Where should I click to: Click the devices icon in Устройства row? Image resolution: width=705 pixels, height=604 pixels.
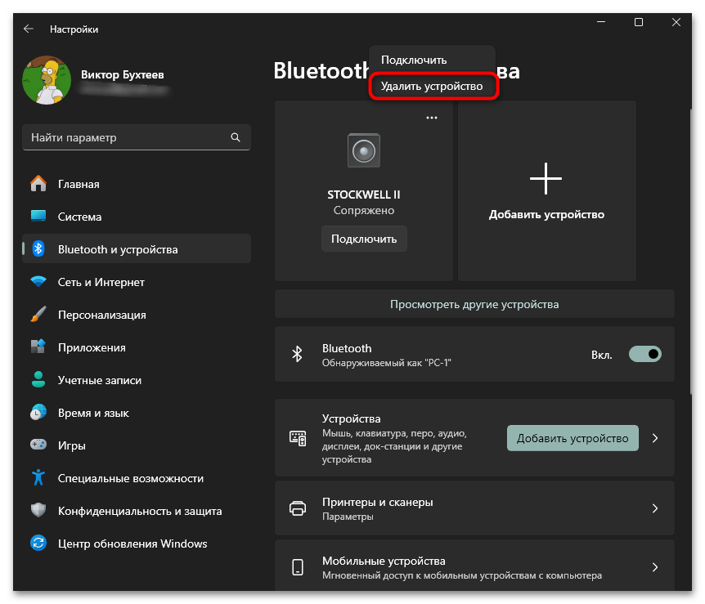coord(298,438)
